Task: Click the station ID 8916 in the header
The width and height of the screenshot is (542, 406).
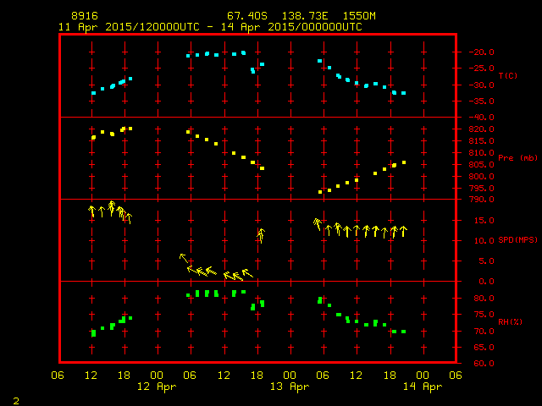Action: tap(85, 16)
